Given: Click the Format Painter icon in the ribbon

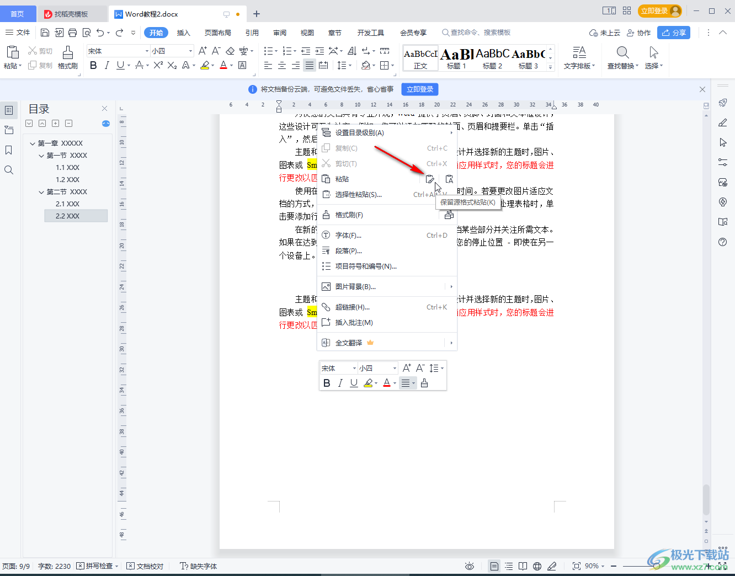Looking at the screenshot, I should (68, 53).
